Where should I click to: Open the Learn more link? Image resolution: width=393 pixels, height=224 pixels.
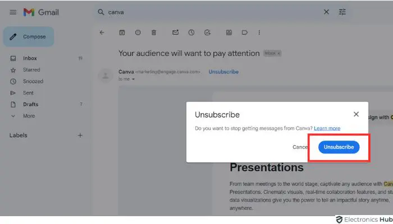327,128
